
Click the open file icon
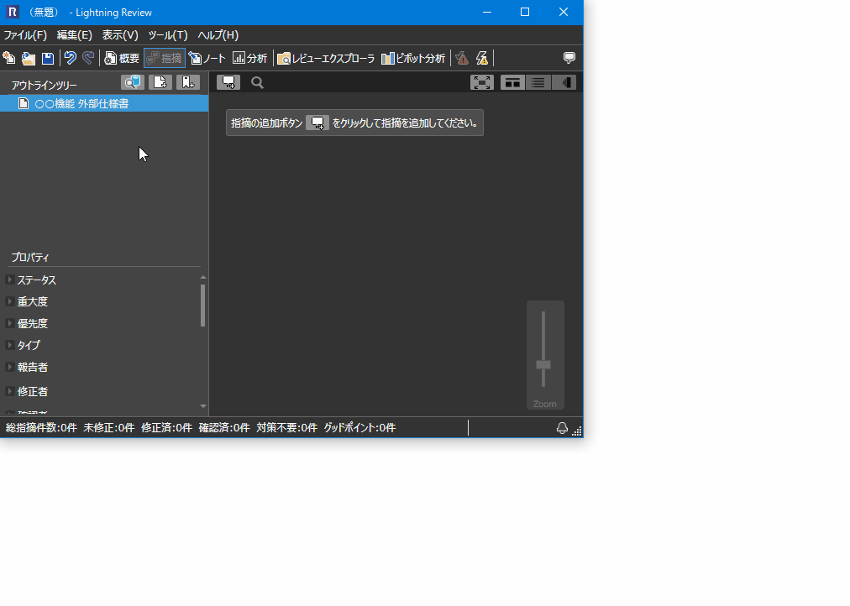(x=29, y=58)
